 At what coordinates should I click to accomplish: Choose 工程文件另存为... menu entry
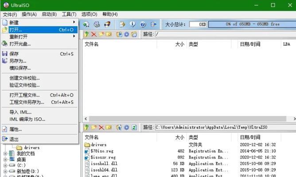coord(39,102)
